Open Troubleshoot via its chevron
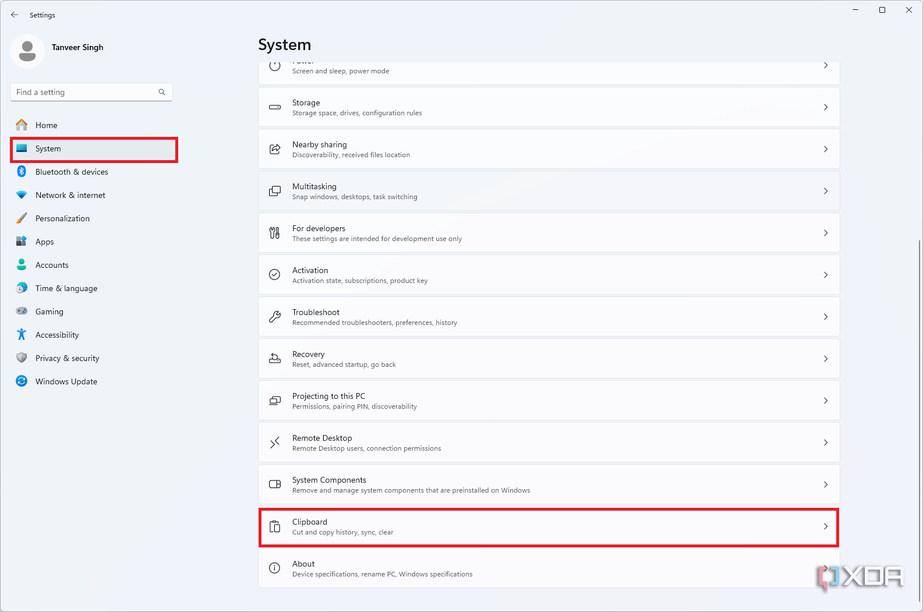This screenshot has height=612, width=923. point(826,317)
